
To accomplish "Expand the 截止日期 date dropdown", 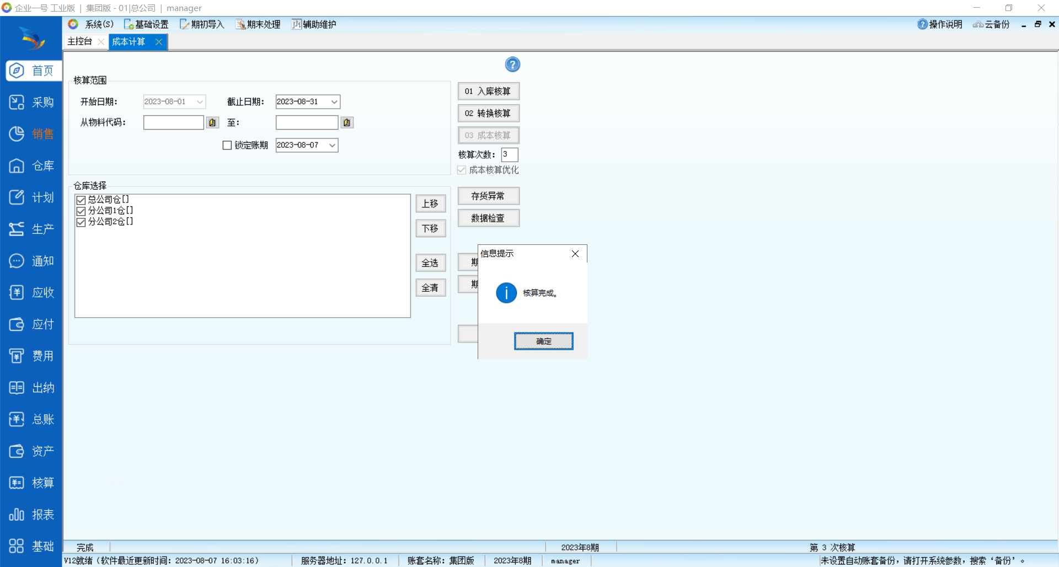I will (334, 101).
